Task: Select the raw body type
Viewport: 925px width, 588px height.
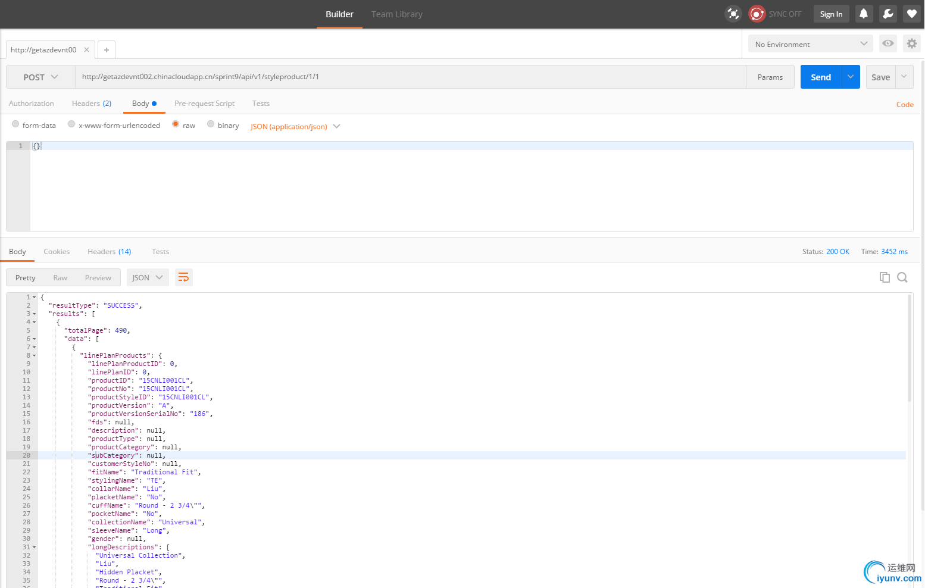Action: pyautogui.click(x=176, y=124)
